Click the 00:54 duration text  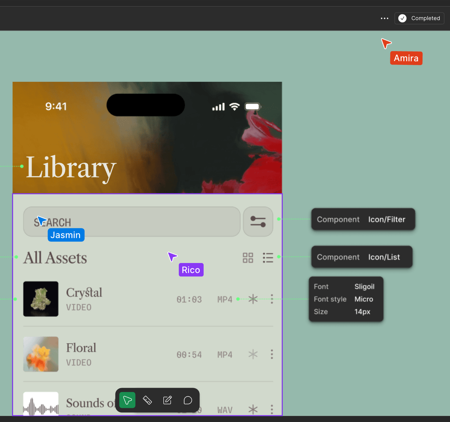(x=189, y=355)
